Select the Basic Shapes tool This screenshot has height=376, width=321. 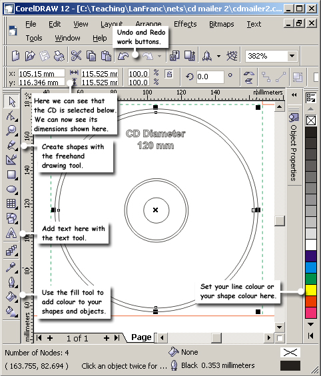point(11,218)
